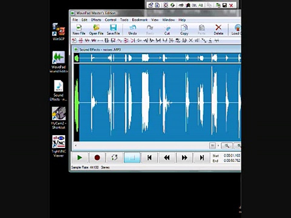291x218 pixels.
Task: Cut the selection with the Cut button
Action: [x=167, y=30]
